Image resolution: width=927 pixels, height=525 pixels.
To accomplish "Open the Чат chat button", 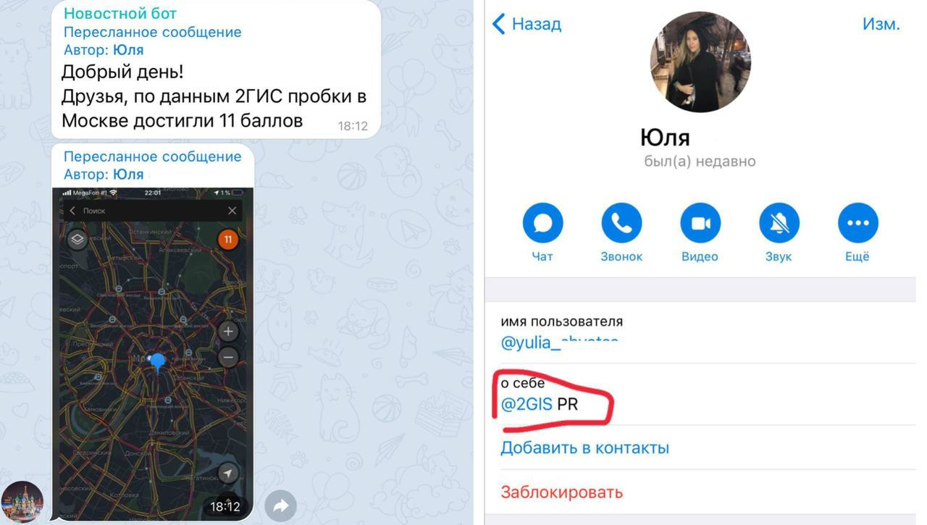I will click(542, 223).
